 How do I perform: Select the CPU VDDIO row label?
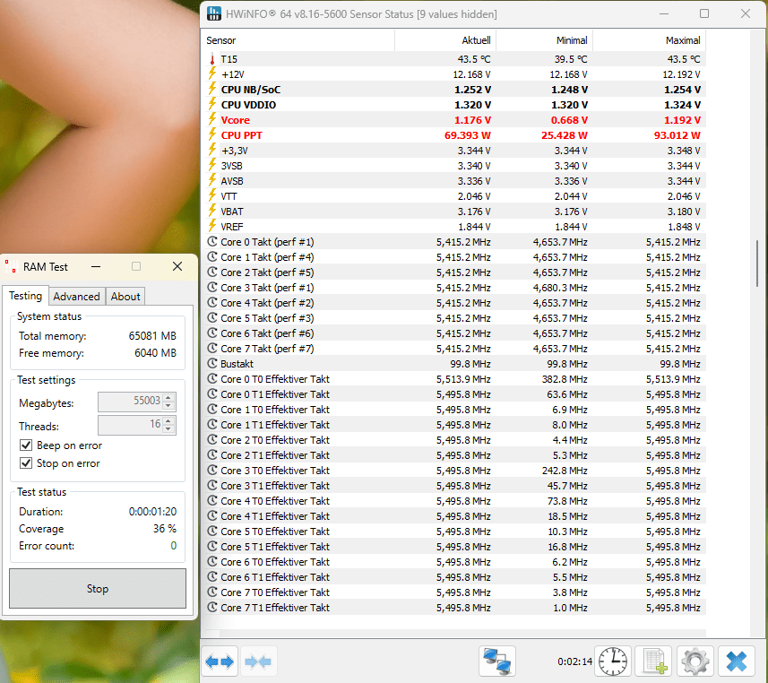pos(248,105)
